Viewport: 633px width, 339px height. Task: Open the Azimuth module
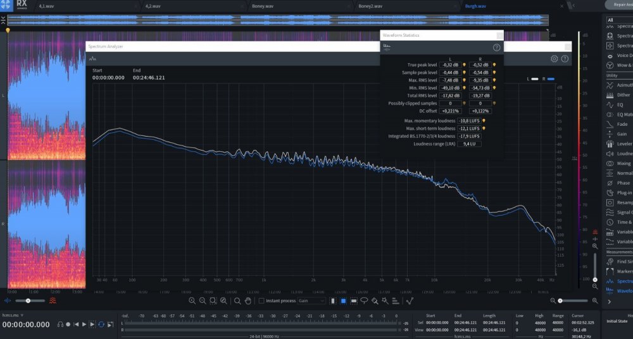click(x=619, y=85)
